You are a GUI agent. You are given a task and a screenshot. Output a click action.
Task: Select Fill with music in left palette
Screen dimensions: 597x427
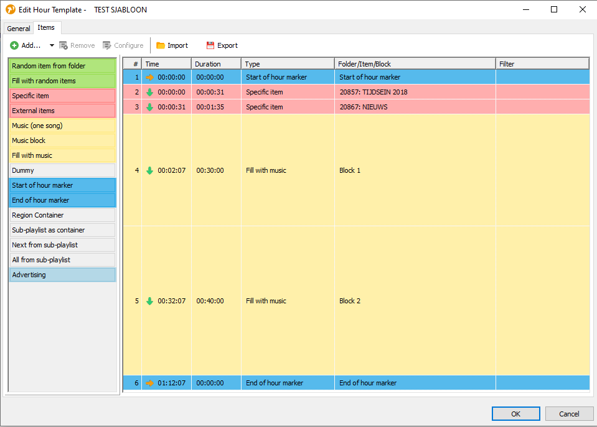pos(62,155)
